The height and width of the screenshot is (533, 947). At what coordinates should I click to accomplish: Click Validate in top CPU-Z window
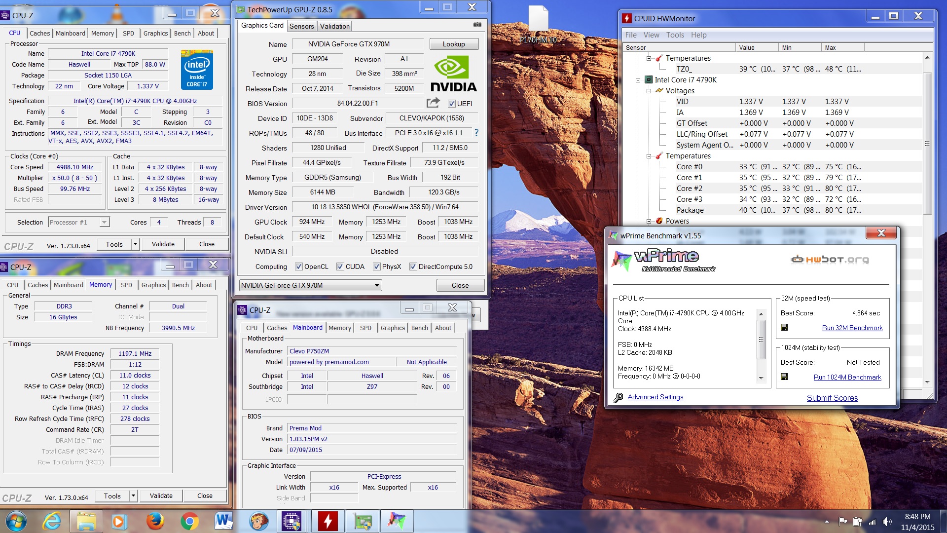point(163,244)
